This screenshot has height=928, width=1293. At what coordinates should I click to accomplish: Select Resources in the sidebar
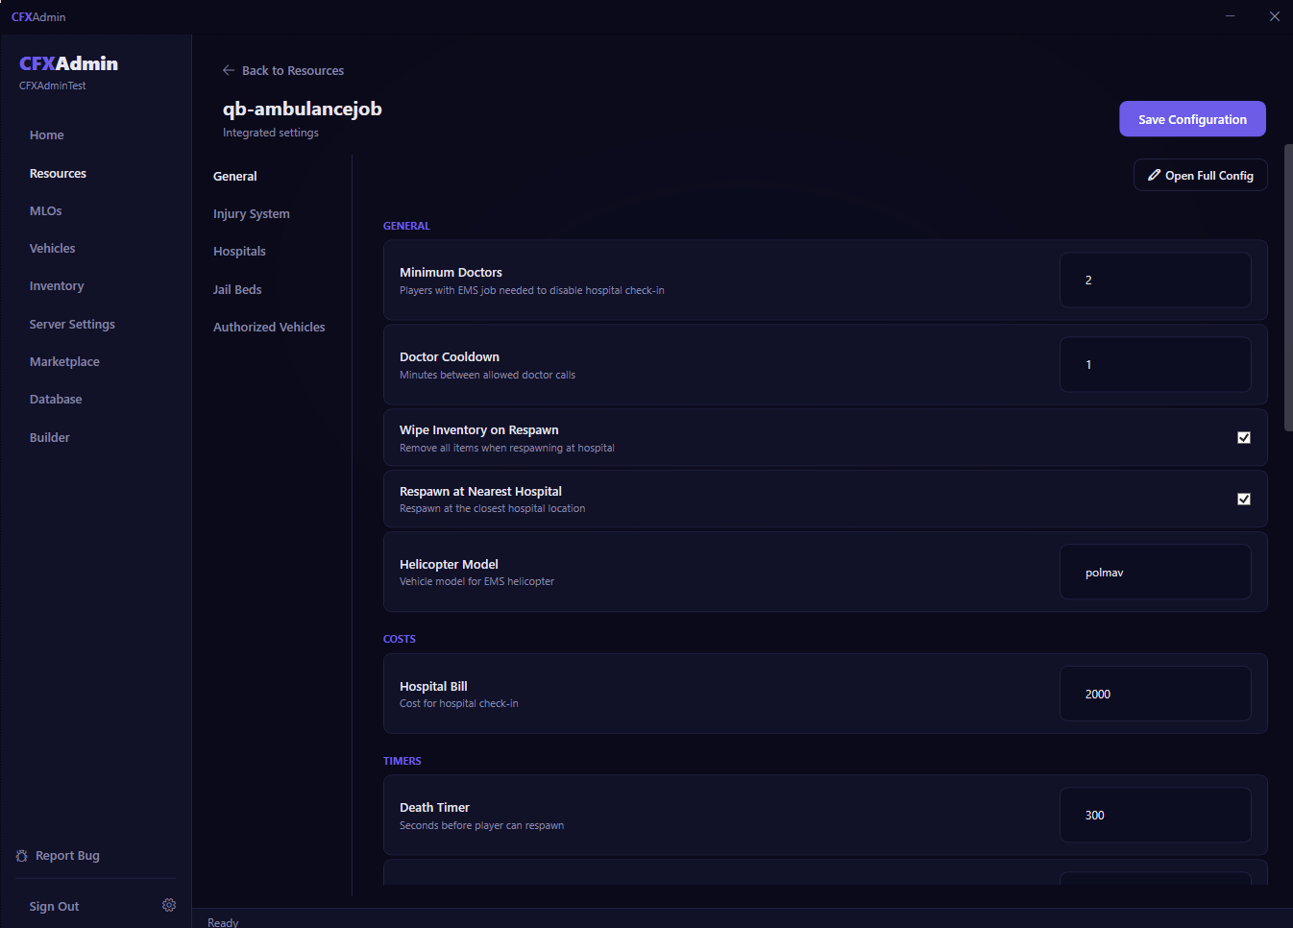pos(58,174)
